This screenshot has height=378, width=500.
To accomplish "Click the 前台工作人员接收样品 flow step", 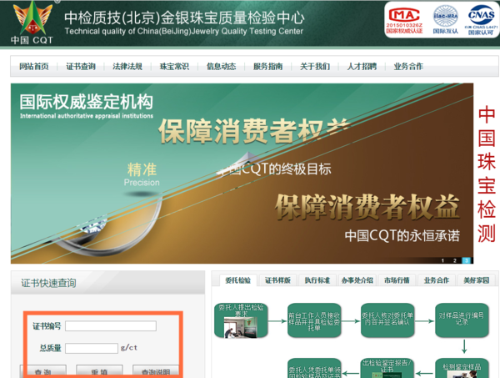I will pos(314,320).
